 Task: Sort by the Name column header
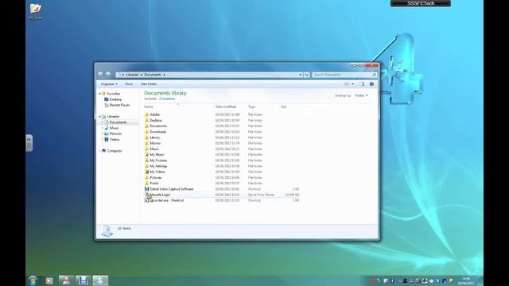[149, 106]
